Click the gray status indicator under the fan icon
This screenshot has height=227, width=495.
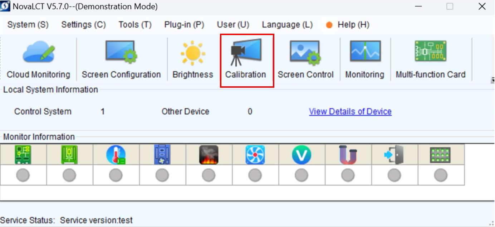[255, 175]
